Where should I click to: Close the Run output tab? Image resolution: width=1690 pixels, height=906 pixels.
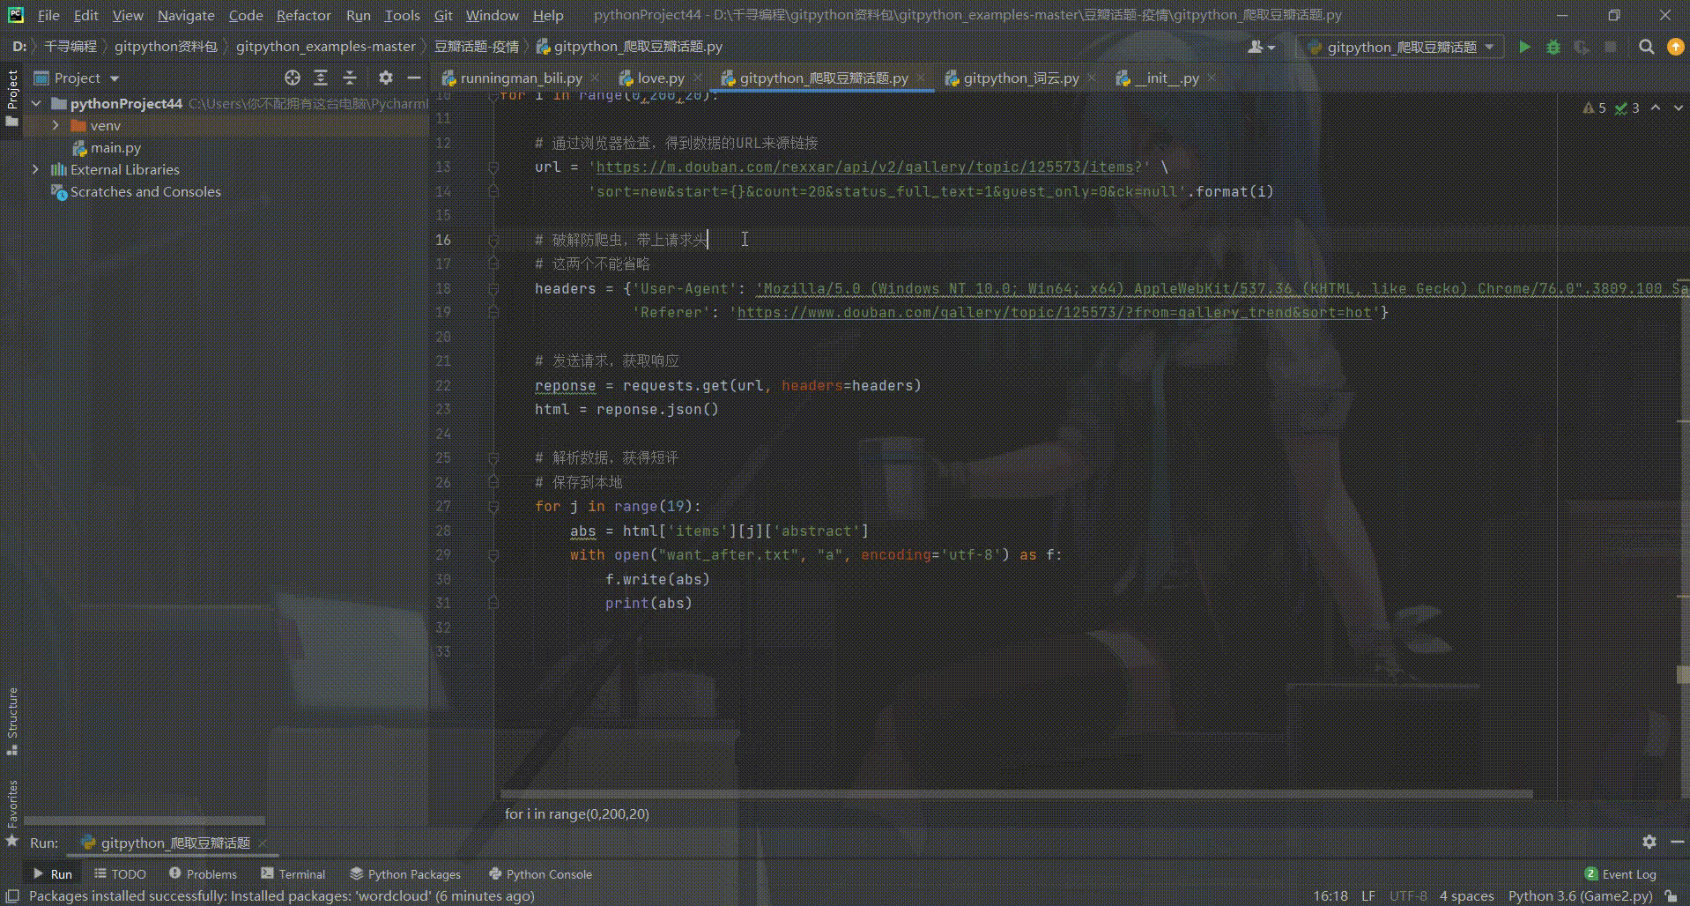point(263,843)
